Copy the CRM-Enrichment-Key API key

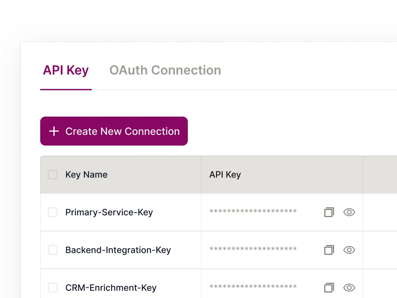coord(329,288)
